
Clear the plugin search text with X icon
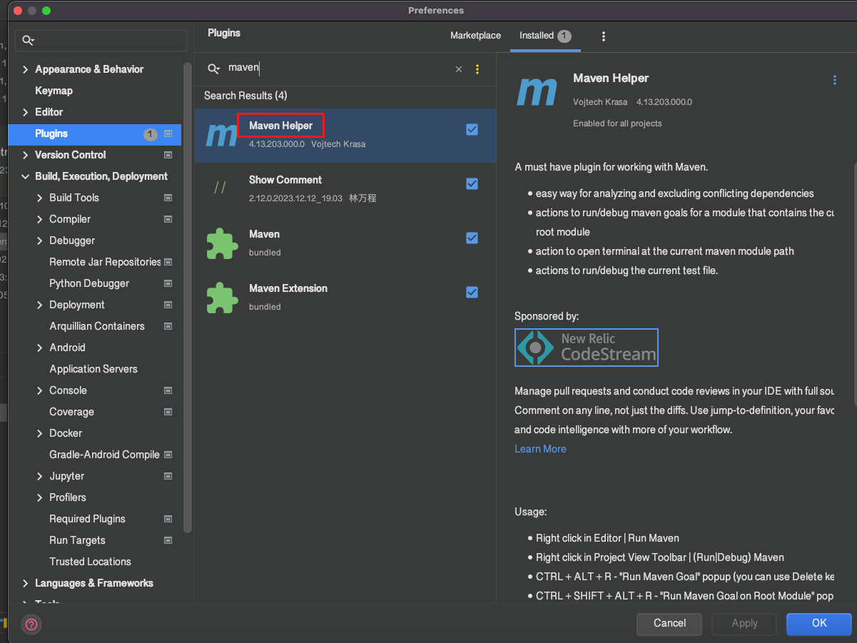click(459, 69)
